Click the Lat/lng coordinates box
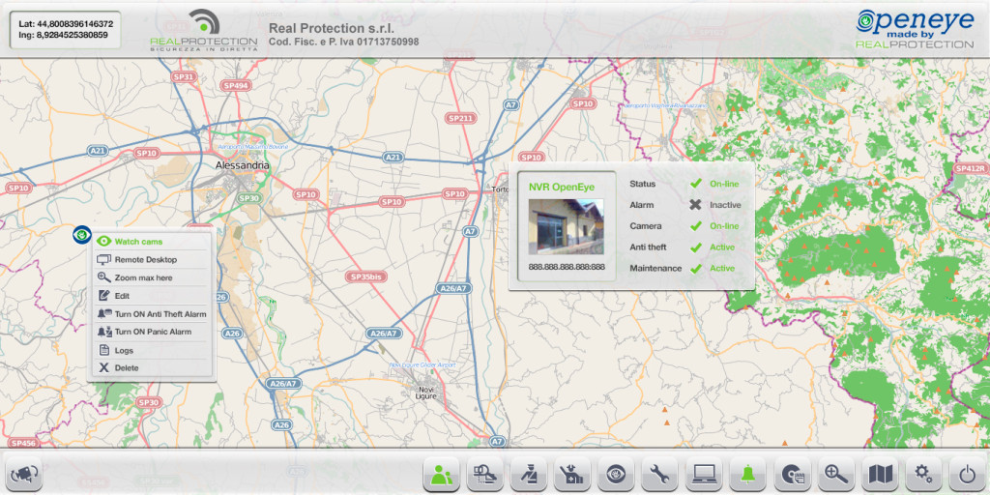This screenshot has height=495, width=990. [x=66, y=30]
